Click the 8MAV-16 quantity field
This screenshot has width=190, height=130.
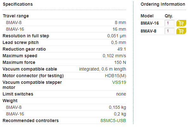[x=169, y=23]
